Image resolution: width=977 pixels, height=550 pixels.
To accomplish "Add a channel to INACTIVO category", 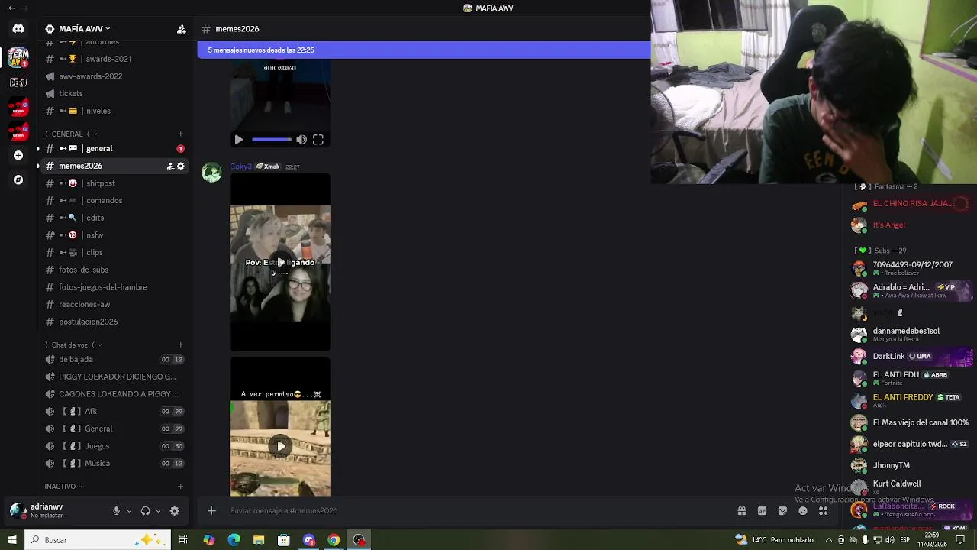I will click(180, 486).
